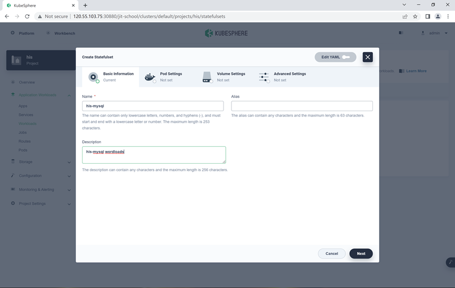
Task: Open Routes in the sidebar
Action: click(x=25, y=141)
